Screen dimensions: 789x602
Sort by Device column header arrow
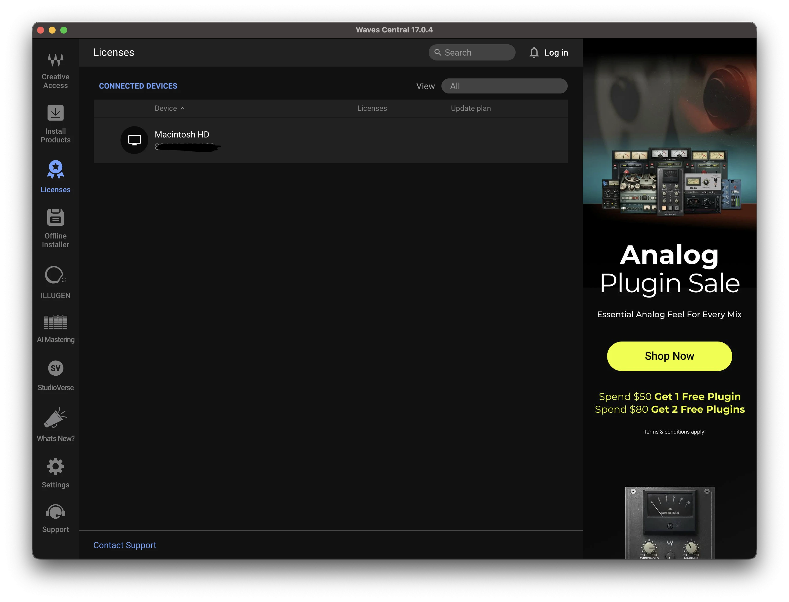[x=182, y=108]
